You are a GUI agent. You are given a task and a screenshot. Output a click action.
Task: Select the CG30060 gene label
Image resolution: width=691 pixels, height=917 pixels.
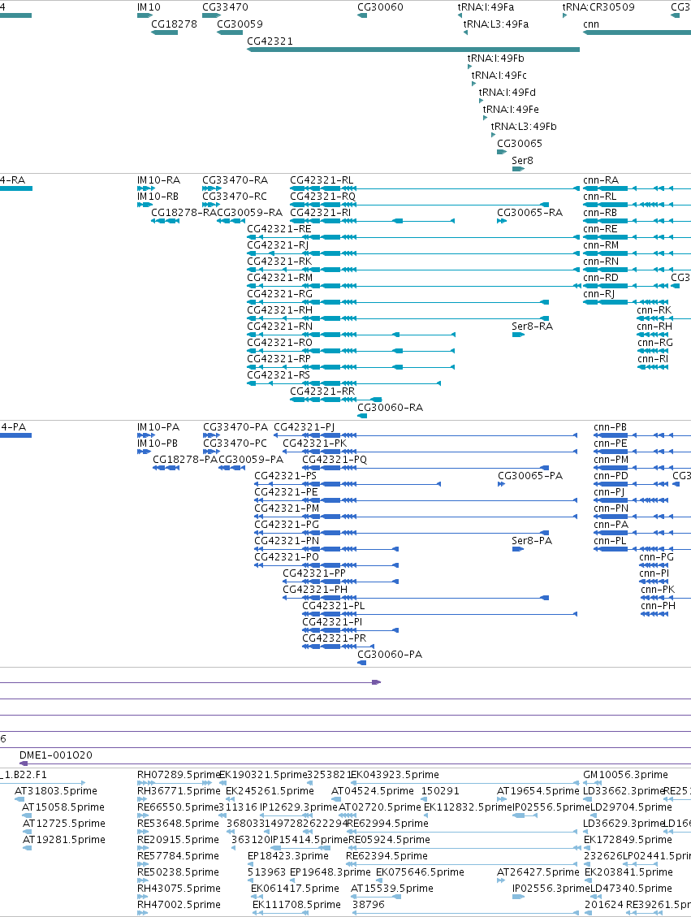[380, 7]
